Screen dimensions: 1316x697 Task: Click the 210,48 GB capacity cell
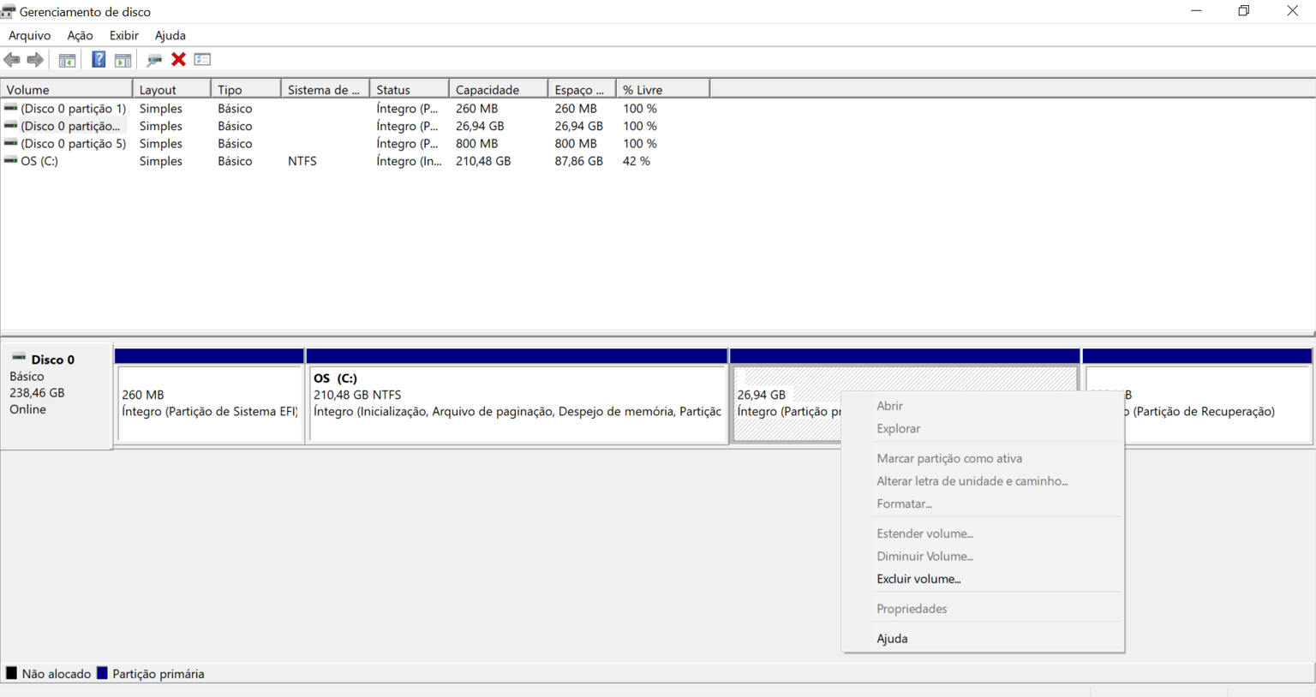click(483, 160)
